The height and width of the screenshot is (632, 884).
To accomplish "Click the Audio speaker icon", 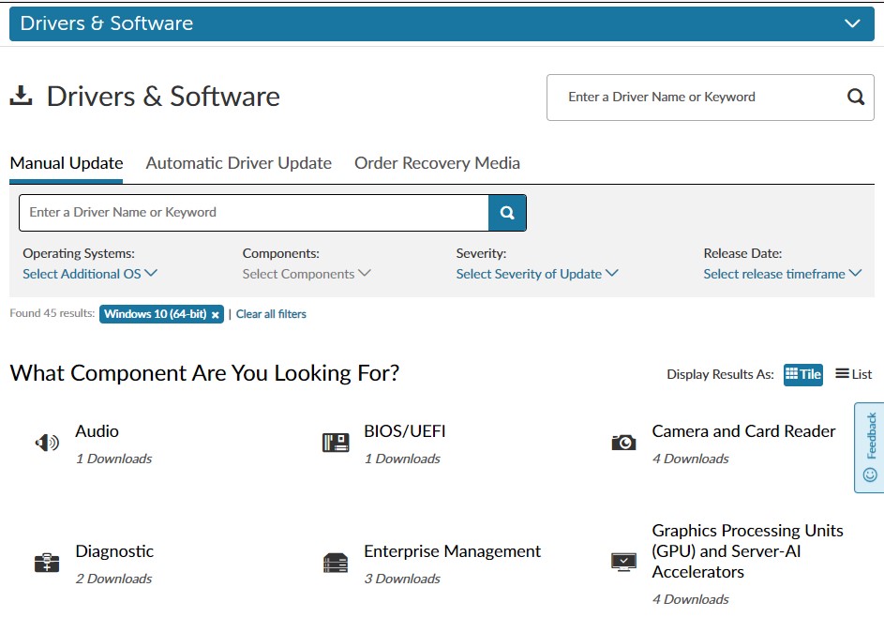I will click(46, 441).
